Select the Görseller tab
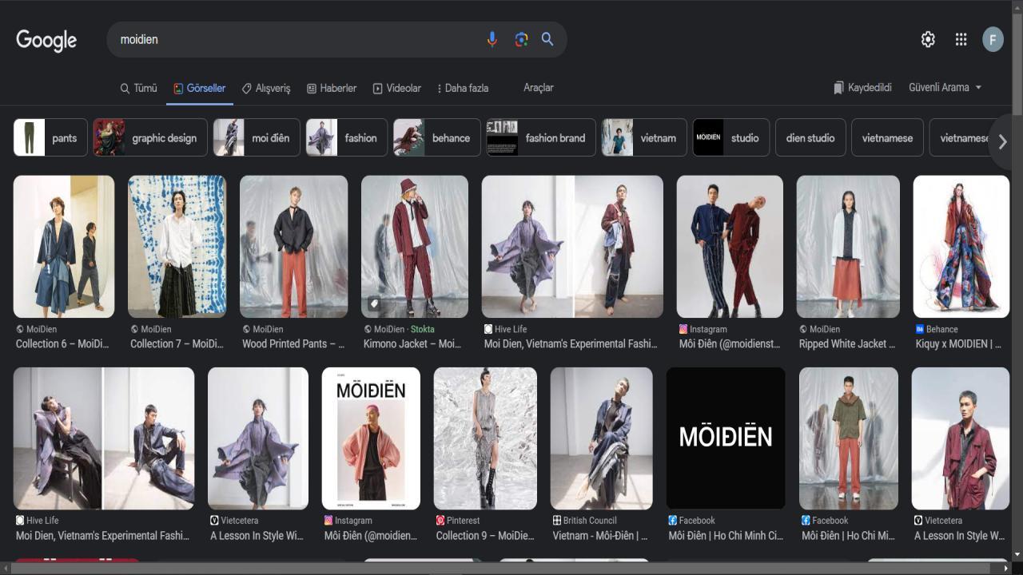Viewport: 1023px width, 575px height. (x=200, y=88)
